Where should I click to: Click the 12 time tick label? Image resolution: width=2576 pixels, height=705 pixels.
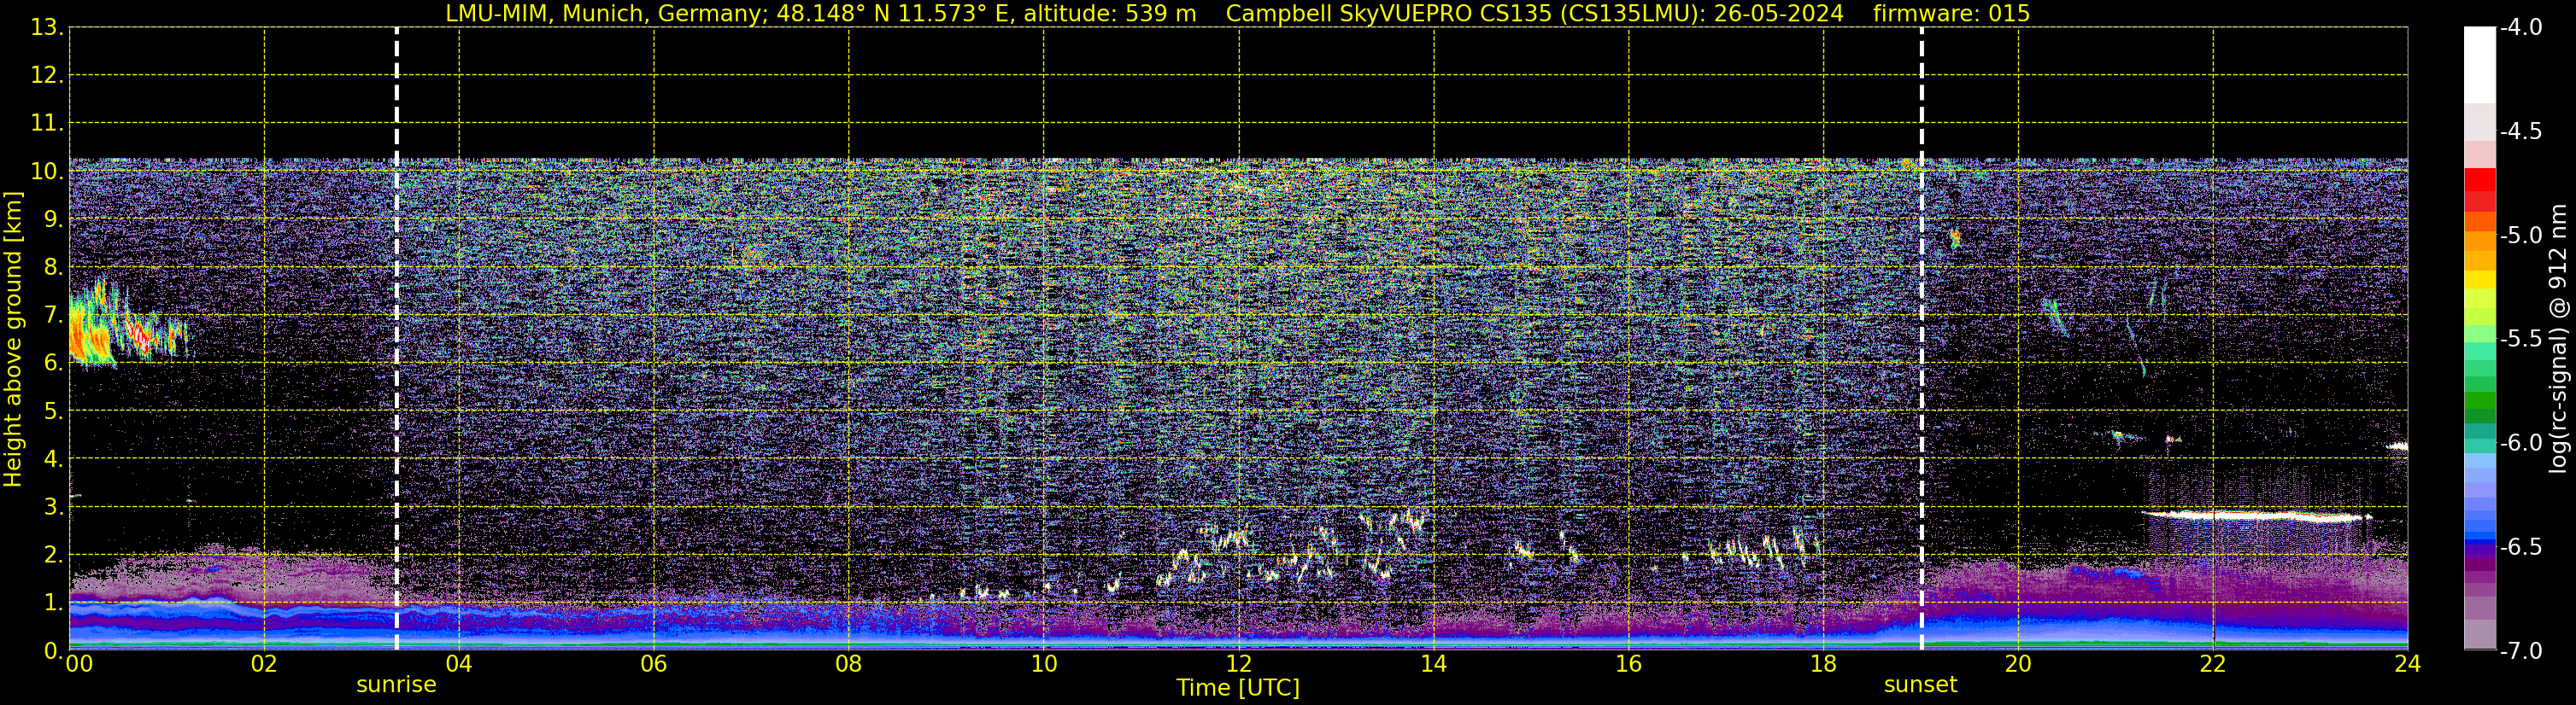pos(1239,664)
